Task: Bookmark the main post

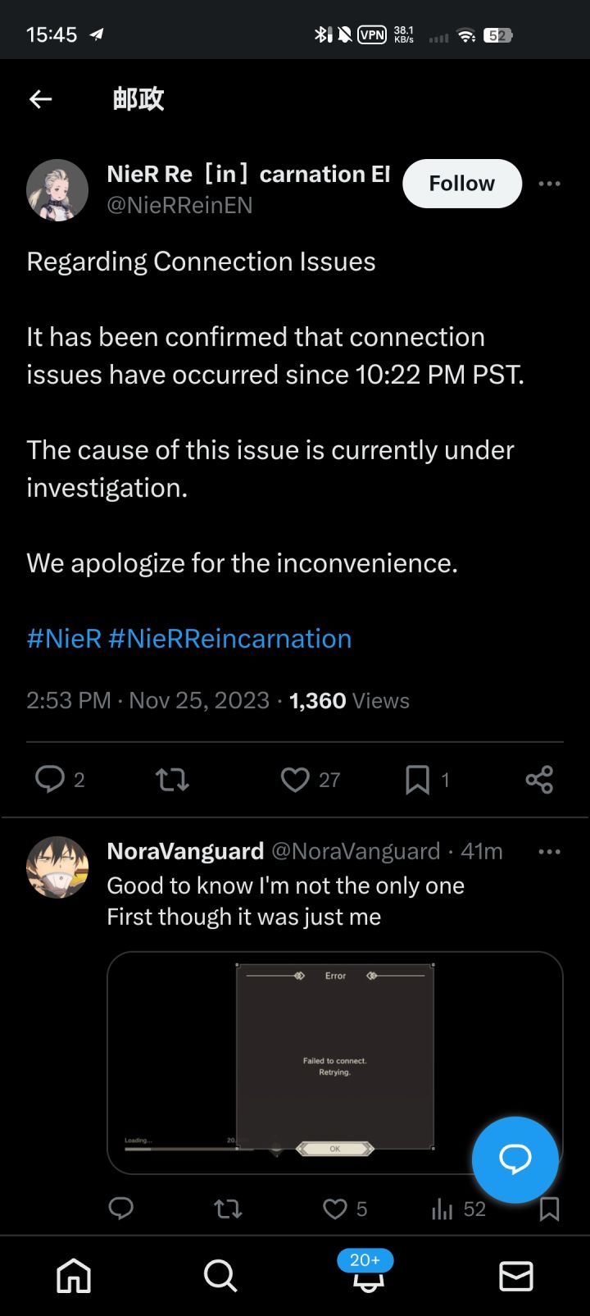Action: [x=417, y=779]
